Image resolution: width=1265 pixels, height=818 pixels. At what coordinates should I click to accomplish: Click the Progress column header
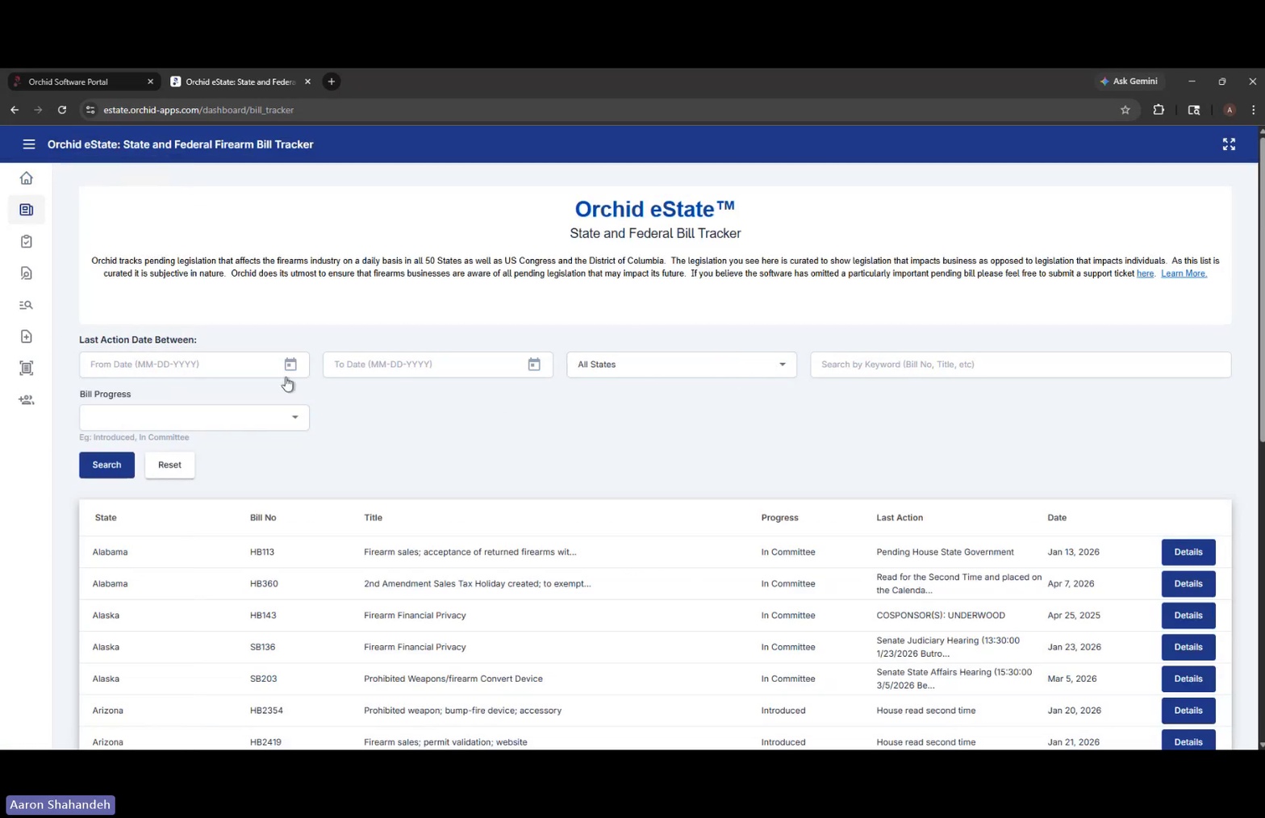click(779, 518)
